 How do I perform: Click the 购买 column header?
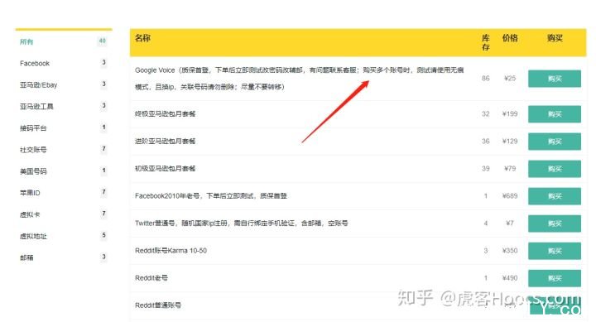[555, 38]
